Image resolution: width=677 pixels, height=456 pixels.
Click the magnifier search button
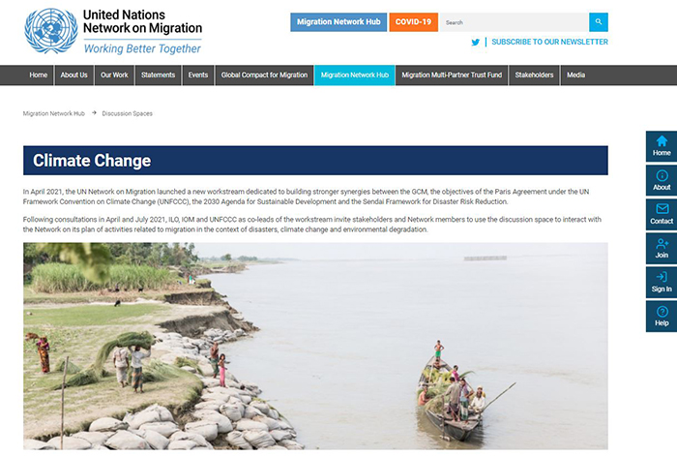[x=599, y=22]
